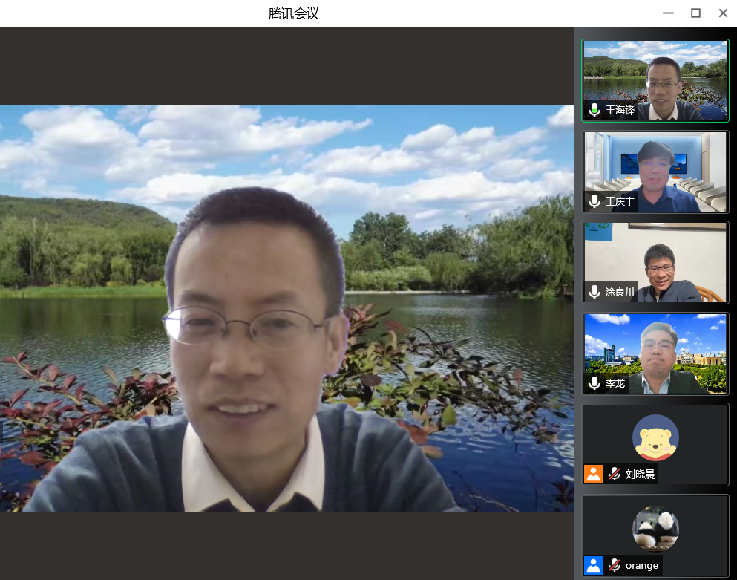The image size is (737, 580).
Task: Click the blue user badge beside orange
Action: coord(594,565)
